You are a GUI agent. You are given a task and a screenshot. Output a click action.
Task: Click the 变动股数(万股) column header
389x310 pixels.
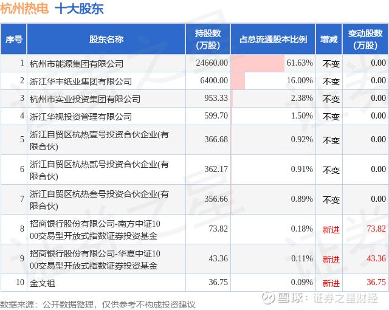tap(365, 39)
